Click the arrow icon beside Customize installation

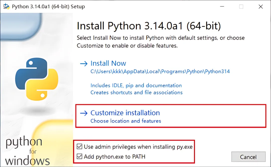(x=84, y=113)
